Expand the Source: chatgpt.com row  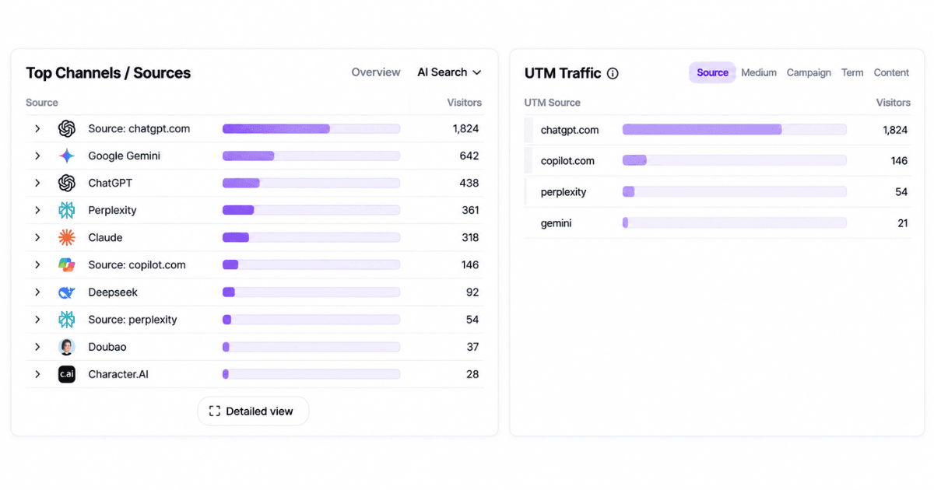click(37, 129)
